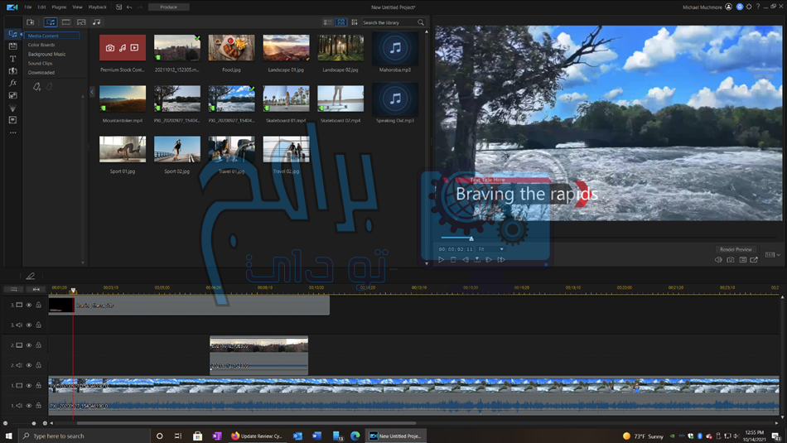Click the preview volume speaker icon
This screenshot has width=787, height=443.
pyautogui.click(x=718, y=260)
